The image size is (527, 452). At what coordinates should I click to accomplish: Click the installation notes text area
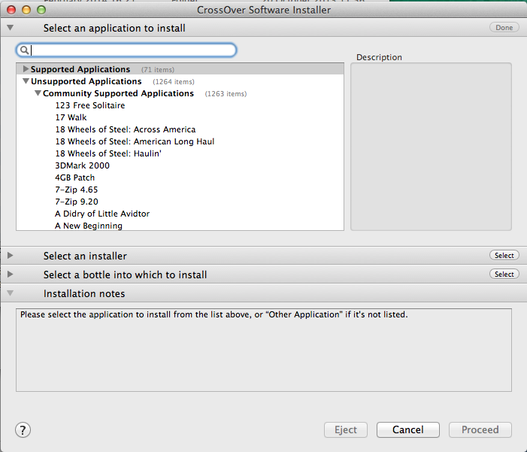click(x=264, y=350)
